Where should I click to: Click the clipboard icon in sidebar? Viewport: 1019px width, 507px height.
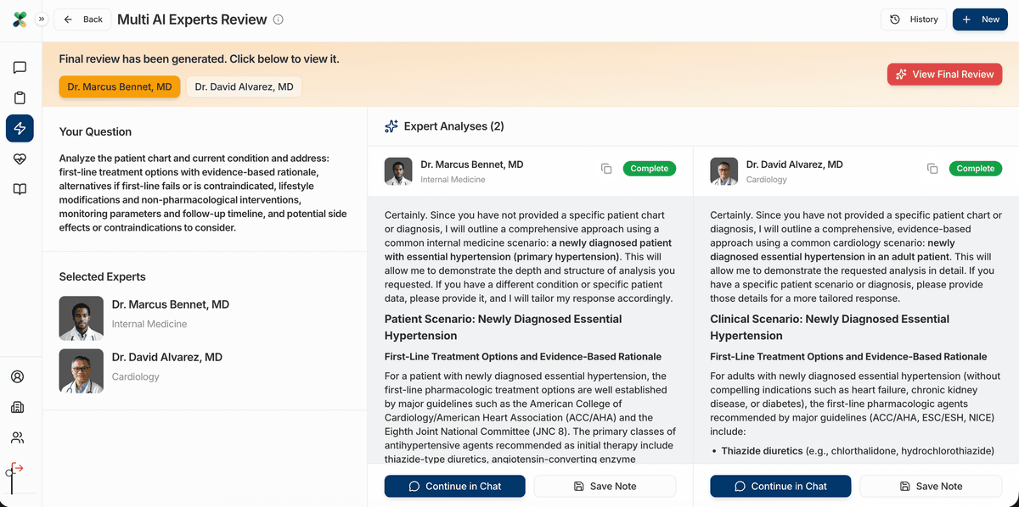(x=20, y=98)
